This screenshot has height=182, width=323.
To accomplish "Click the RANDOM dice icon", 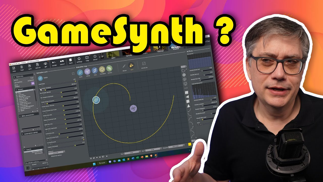I will [144, 63].
